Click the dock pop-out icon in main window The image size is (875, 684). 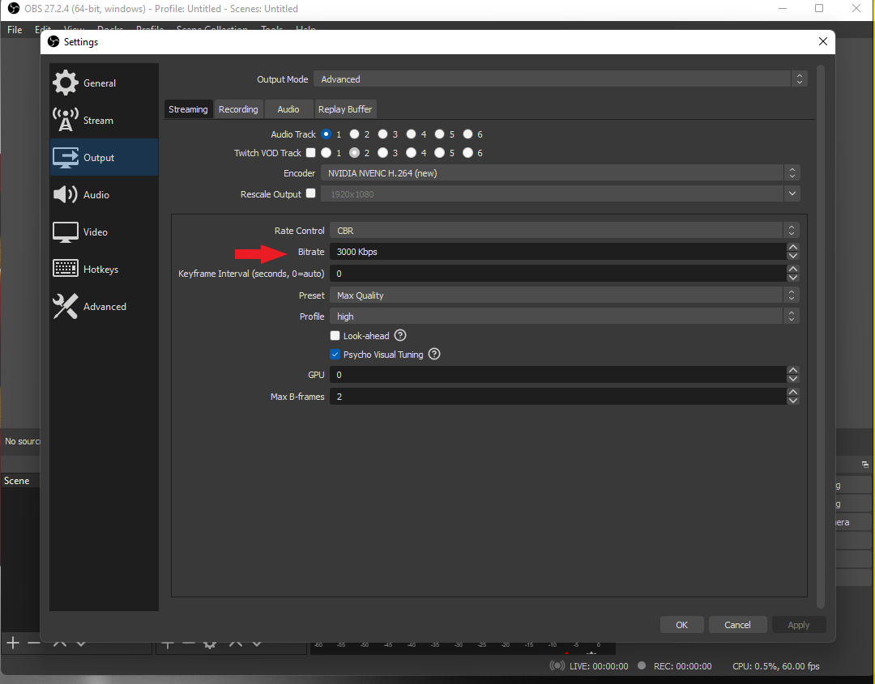[865, 465]
